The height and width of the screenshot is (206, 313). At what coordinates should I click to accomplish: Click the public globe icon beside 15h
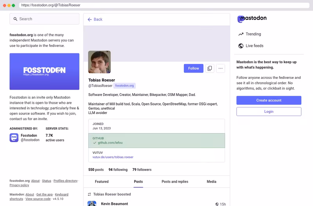click(x=217, y=204)
